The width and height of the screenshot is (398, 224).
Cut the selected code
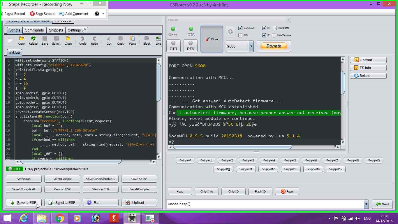click(109, 41)
